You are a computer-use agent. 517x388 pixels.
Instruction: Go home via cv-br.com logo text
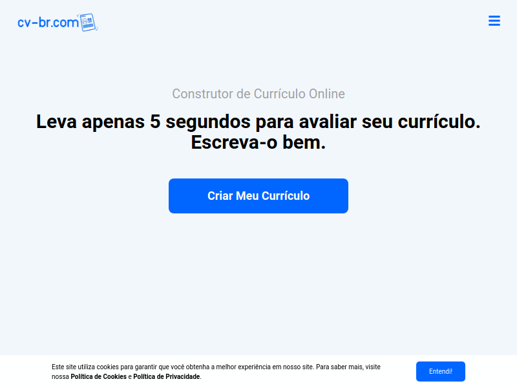[x=48, y=23]
